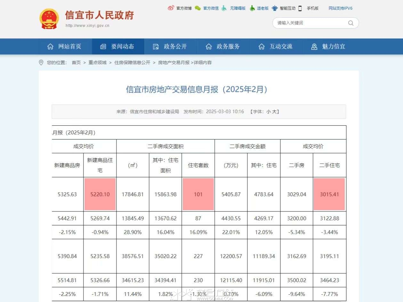The width and height of the screenshot is (403, 302).
Task: Select the 要闻动态 navigation tab
Action: pos(118,47)
